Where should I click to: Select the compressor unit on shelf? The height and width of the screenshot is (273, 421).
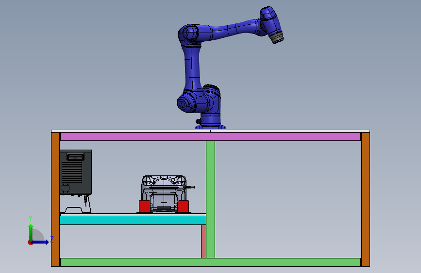coord(164,193)
